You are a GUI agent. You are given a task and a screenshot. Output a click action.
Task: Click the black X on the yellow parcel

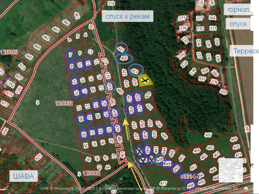coord(144,81)
